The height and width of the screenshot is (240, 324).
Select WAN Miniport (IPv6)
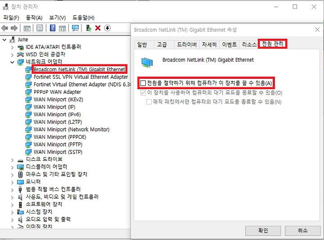[x=57, y=114]
